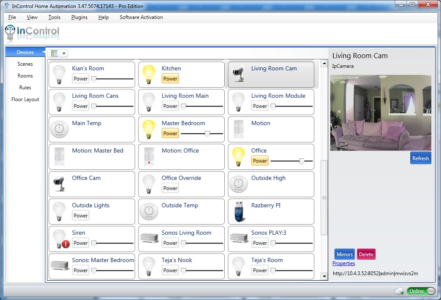Open the Properties link

coord(343,263)
